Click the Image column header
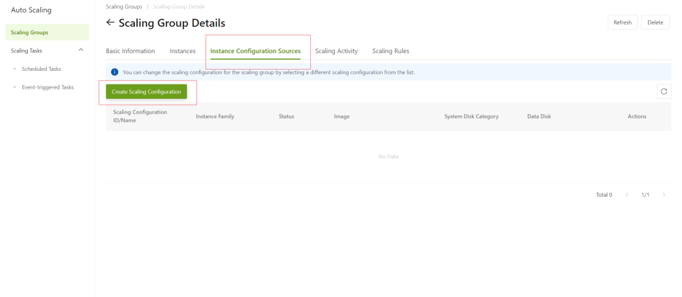682x297 pixels. pos(342,116)
